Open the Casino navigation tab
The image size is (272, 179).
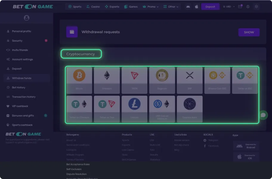[93, 7]
